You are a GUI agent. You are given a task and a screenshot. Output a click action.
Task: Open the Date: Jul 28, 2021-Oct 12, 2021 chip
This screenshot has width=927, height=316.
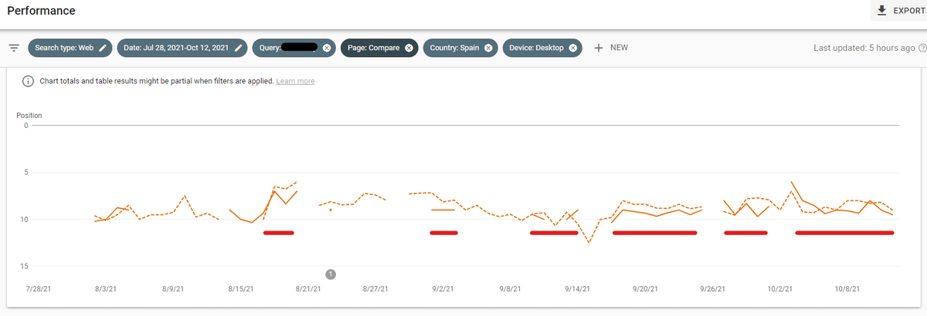click(175, 48)
